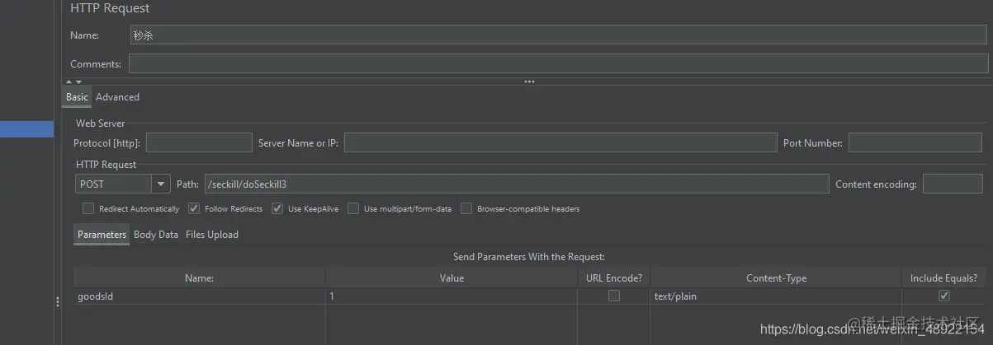The height and width of the screenshot is (345, 993).
Task: Enable Redirect Automatically checkbox
Action: point(88,209)
